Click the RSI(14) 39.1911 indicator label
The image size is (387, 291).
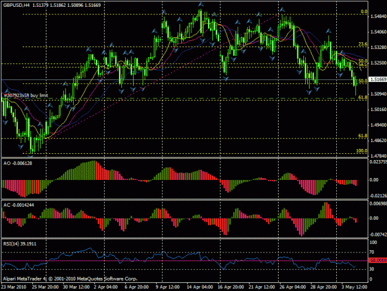coord(19,244)
